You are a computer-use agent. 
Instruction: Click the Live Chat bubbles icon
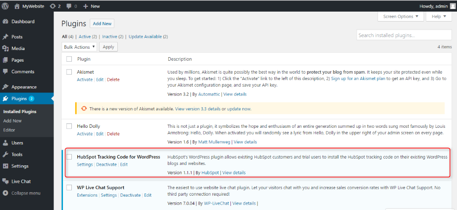point(5,181)
